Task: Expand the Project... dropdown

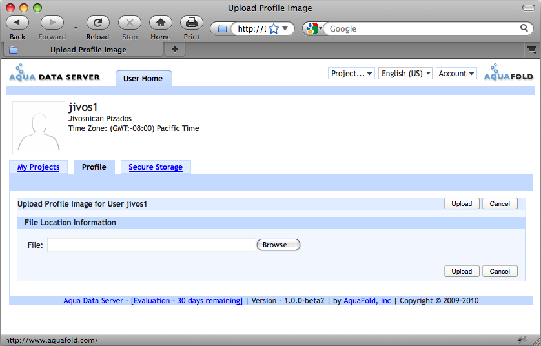Action: (351, 74)
